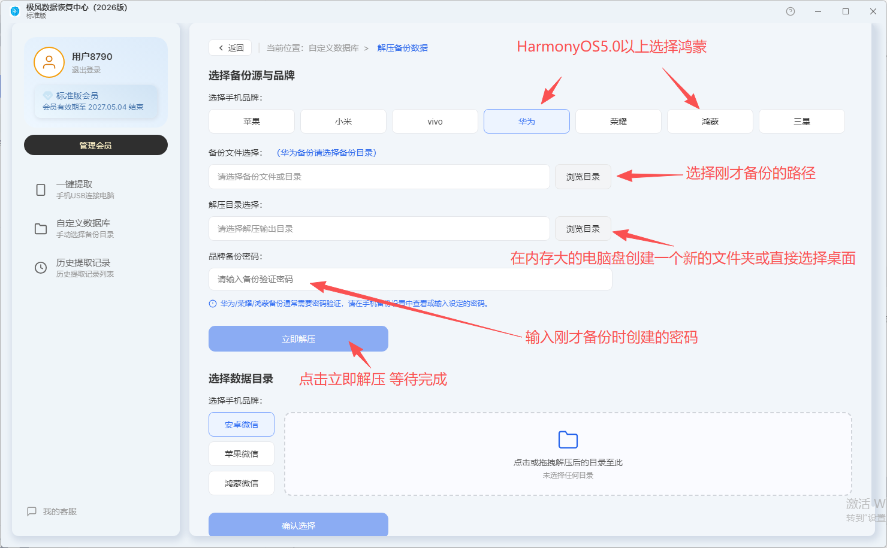887x548 pixels.
Task: Select 安卓微信 data type
Action: point(242,425)
